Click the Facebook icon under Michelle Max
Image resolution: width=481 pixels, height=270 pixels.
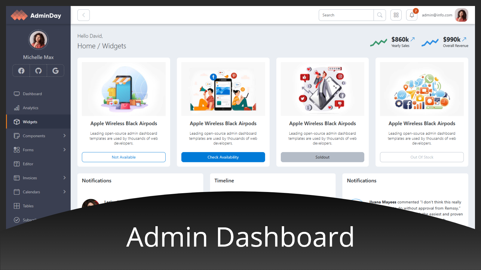[x=21, y=71]
